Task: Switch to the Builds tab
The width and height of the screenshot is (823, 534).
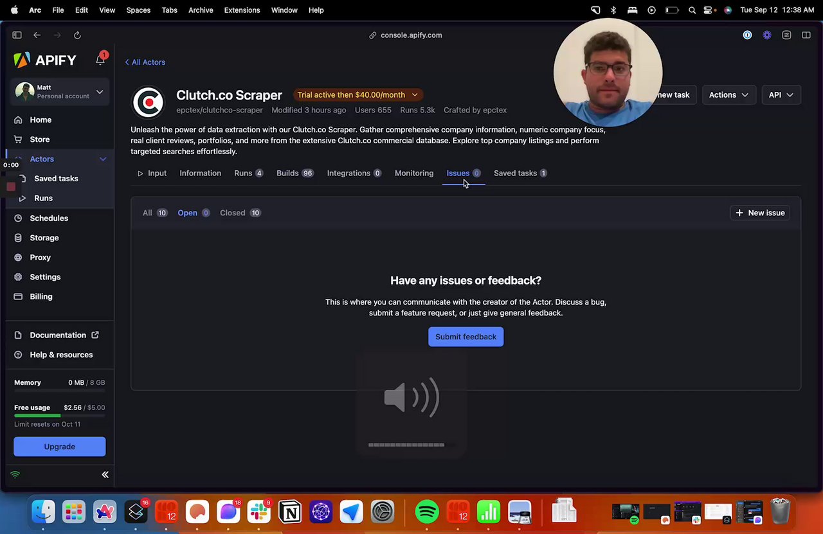Action: pyautogui.click(x=294, y=174)
